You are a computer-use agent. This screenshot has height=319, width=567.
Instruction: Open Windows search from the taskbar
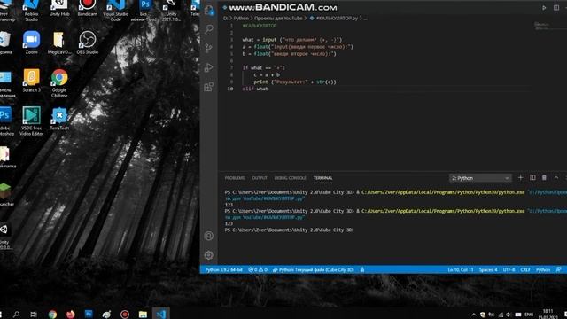pos(16,314)
